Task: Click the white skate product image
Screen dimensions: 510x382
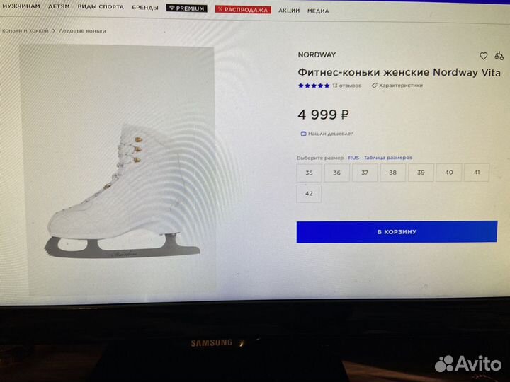Action: click(121, 192)
